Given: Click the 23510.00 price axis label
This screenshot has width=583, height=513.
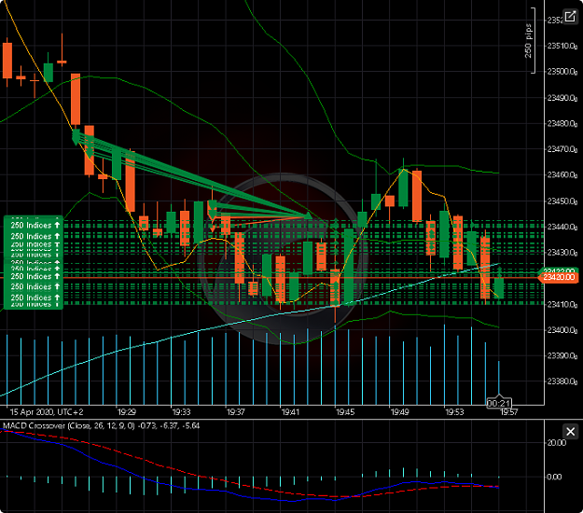Looking at the screenshot, I should [562, 46].
